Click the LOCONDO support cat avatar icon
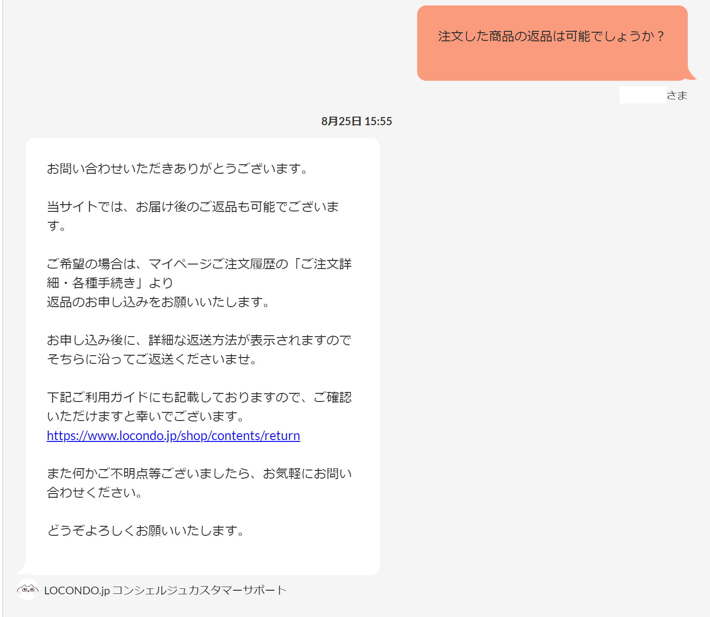The width and height of the screenshot is (710, 617). coord(27,590)
